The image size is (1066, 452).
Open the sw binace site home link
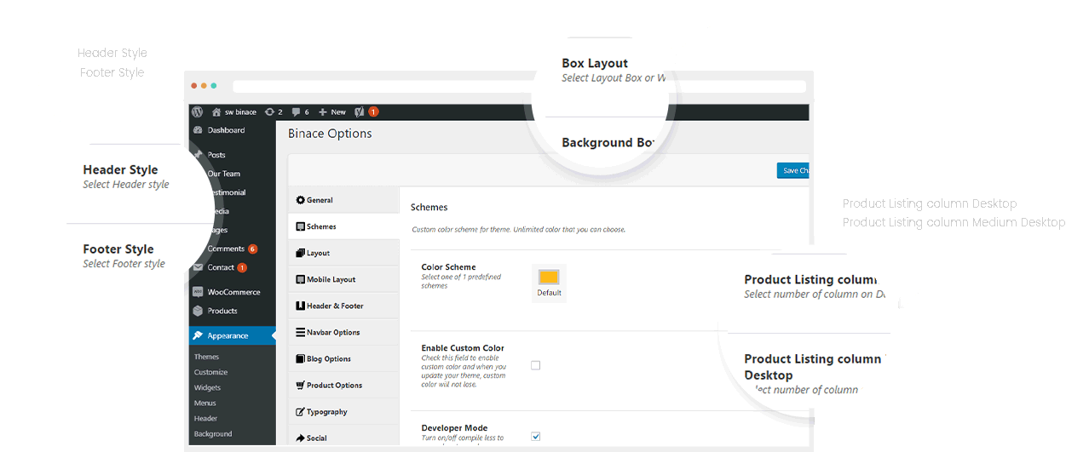(x=234, y=112)
